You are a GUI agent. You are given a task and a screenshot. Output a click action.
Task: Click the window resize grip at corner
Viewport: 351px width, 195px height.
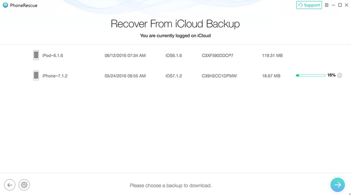[349, 193]
